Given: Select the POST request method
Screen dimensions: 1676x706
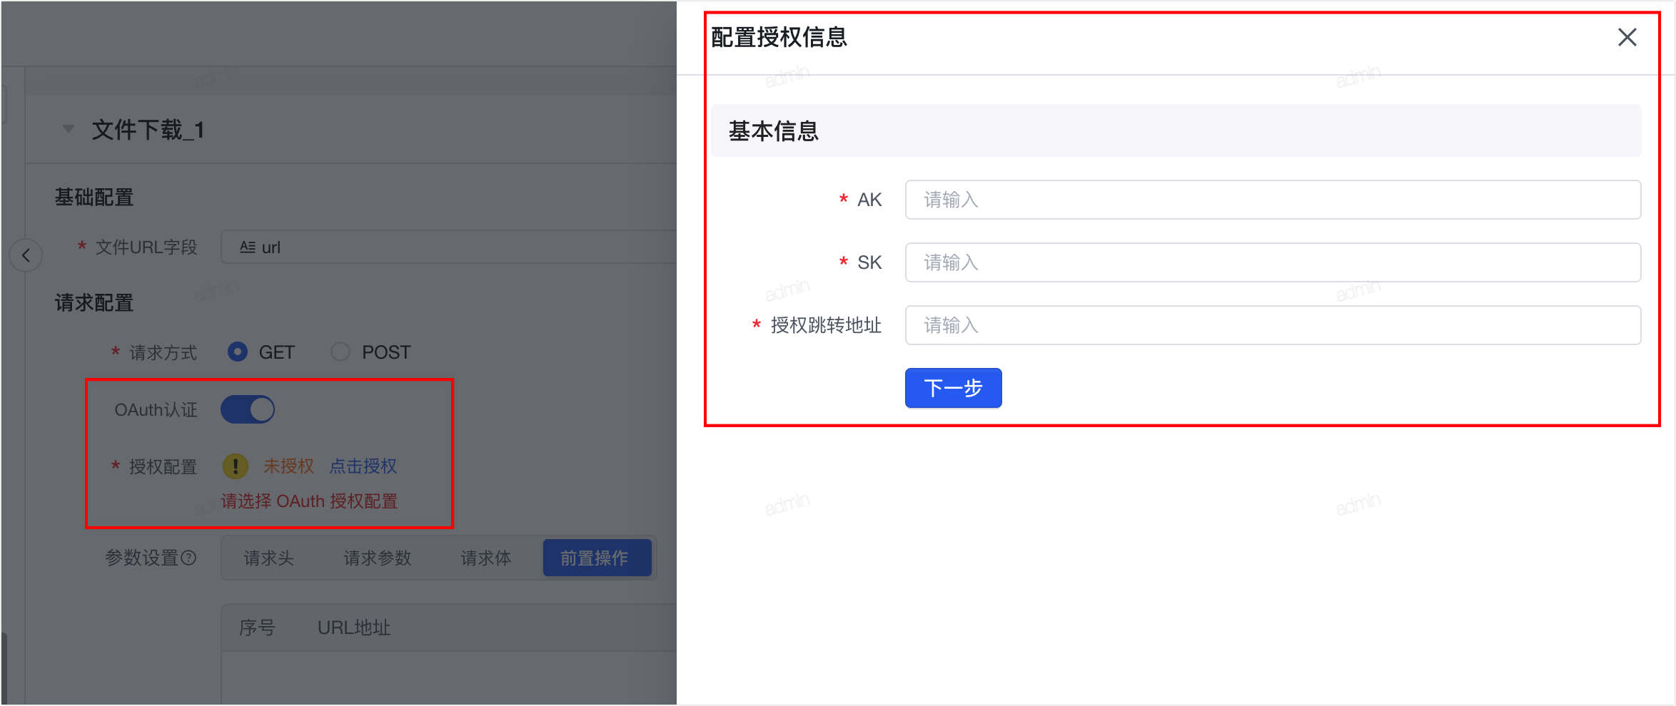Looking at the screenshot, I should [x=340, y=352].
